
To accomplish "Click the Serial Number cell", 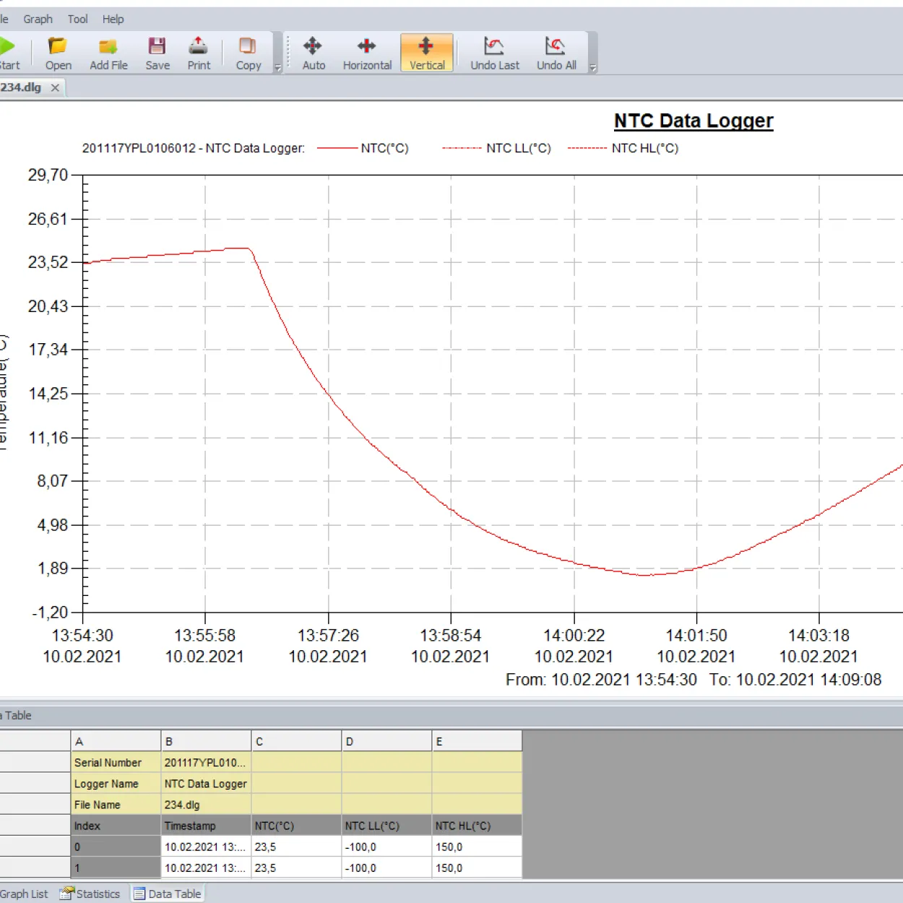I will pyautogui.click(x=116, y=763).
